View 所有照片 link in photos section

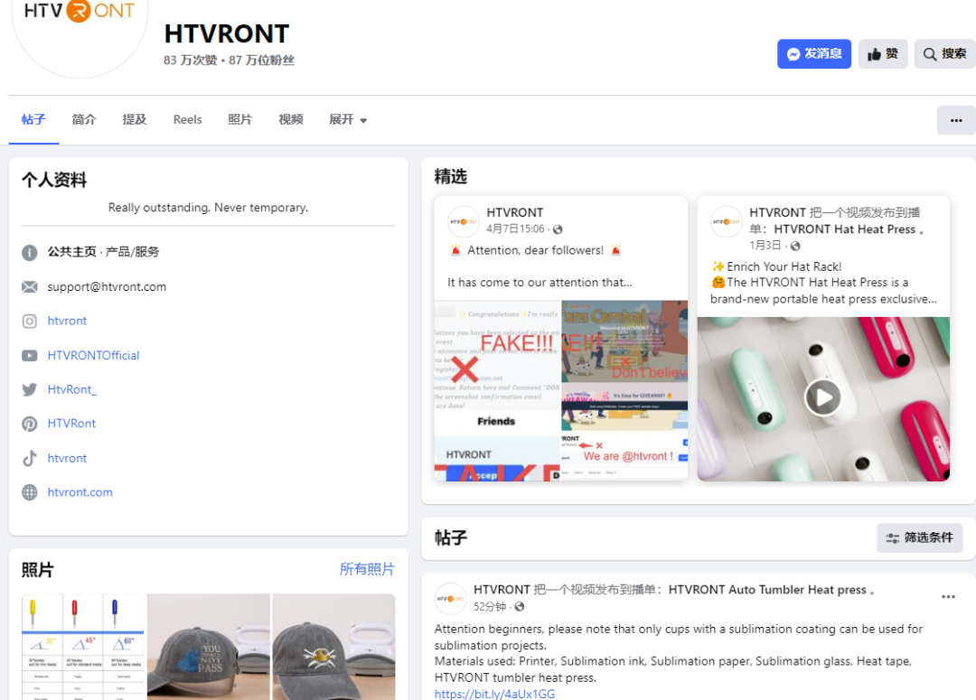pos(367,569)
